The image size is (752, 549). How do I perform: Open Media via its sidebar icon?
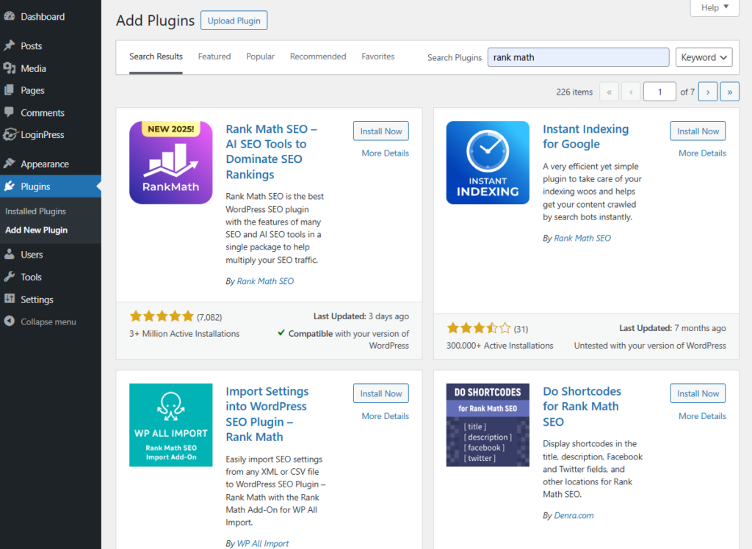pyautogui.click(x=9, y=68)
